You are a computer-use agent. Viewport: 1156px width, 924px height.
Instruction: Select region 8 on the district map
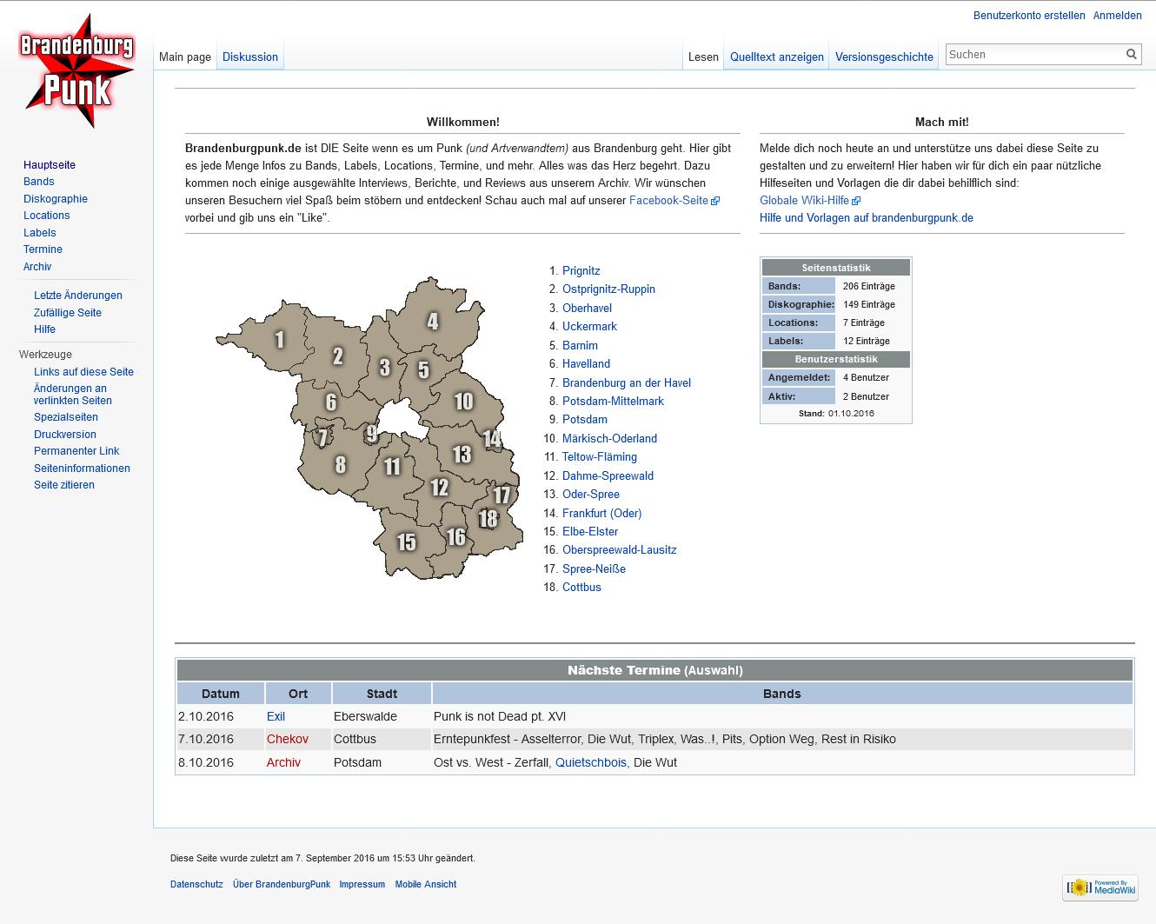click(x=340, y=465)
